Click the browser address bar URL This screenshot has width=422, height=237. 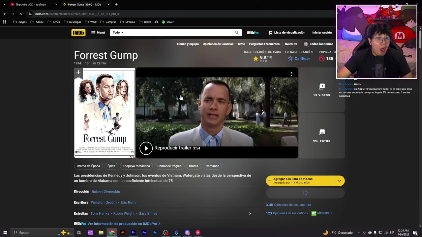click(77, 14)
